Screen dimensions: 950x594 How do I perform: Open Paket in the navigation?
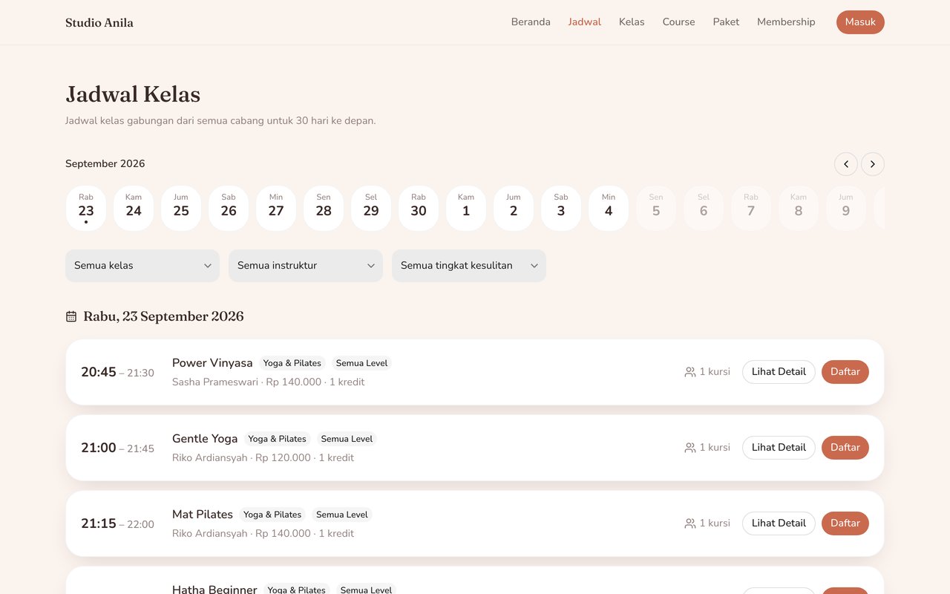point(726,22)
